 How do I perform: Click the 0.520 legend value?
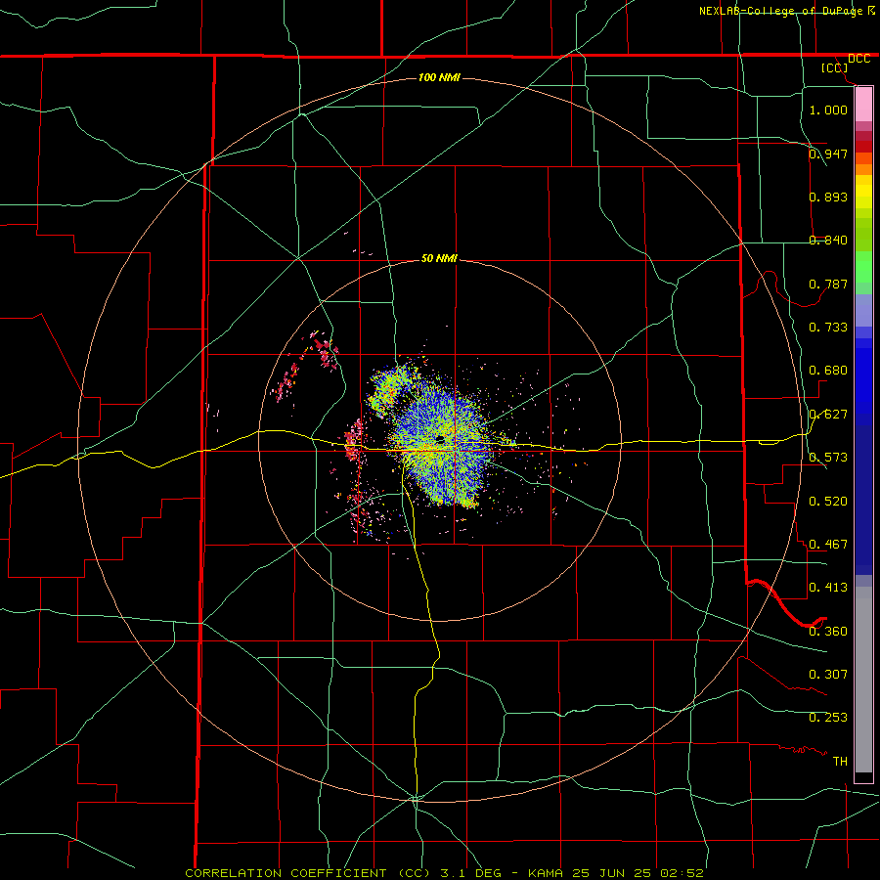click(x=828, y=501)
